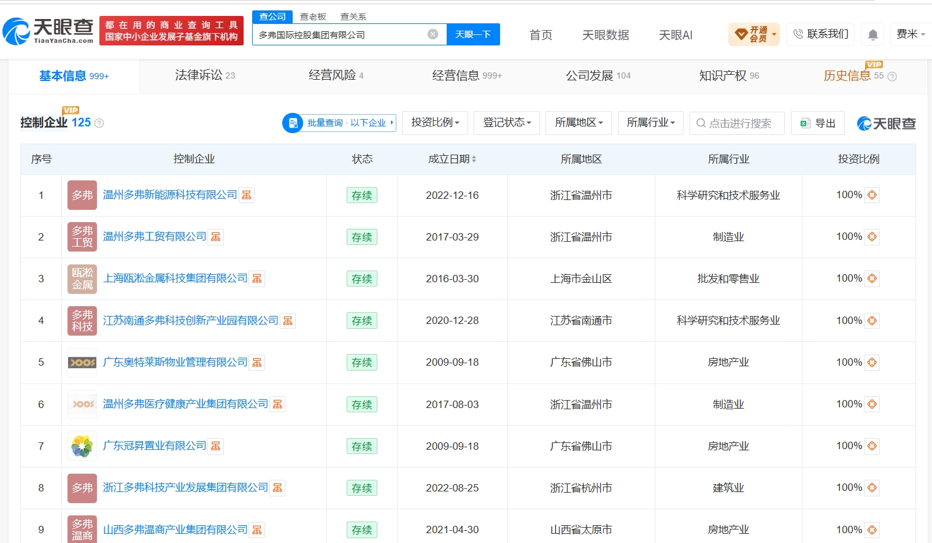Click the 点击进行搜索 table search box

pos(737,123)
